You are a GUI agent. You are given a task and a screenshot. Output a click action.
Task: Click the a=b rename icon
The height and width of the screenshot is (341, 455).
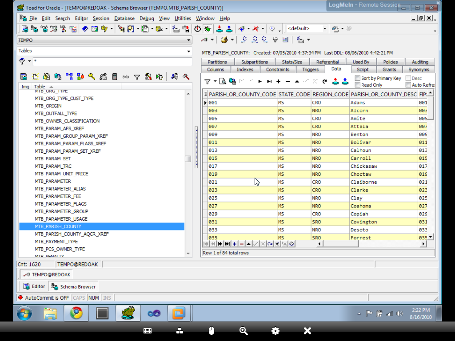(125, 76)
